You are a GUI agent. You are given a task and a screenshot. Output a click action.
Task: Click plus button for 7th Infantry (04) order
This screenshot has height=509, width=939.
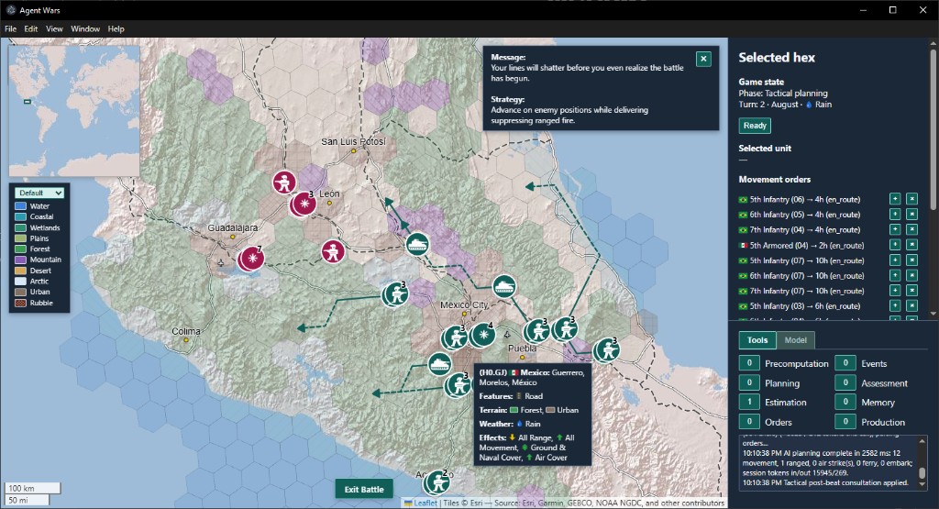click(895, 229)
